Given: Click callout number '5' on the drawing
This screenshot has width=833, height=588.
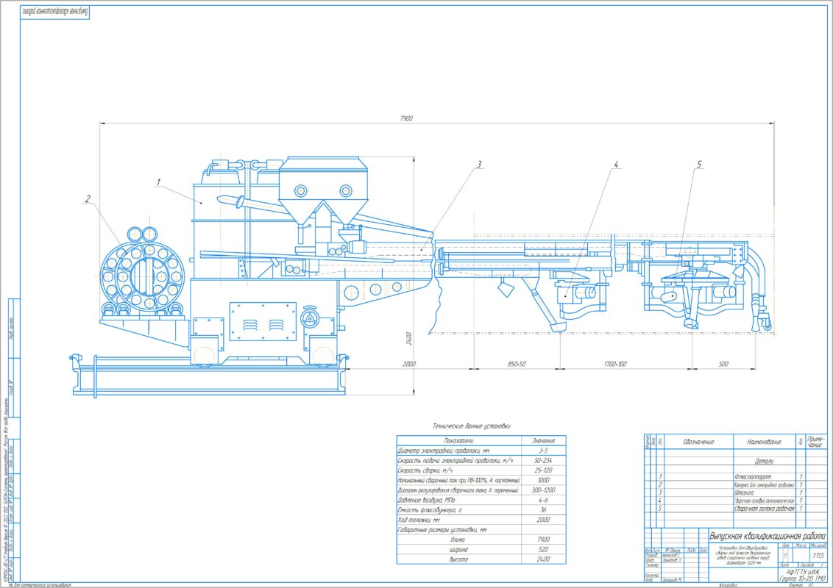Looking at the screenshot, I should pyautogui.click(x=698, y=165).
